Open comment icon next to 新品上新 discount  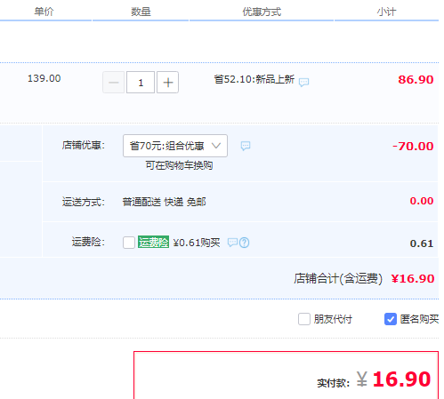coord(303,82)
